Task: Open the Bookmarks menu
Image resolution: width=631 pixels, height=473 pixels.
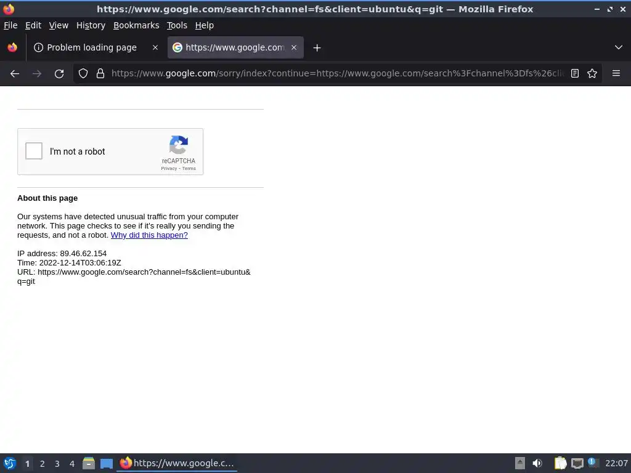Action: (x=136, y=25)
